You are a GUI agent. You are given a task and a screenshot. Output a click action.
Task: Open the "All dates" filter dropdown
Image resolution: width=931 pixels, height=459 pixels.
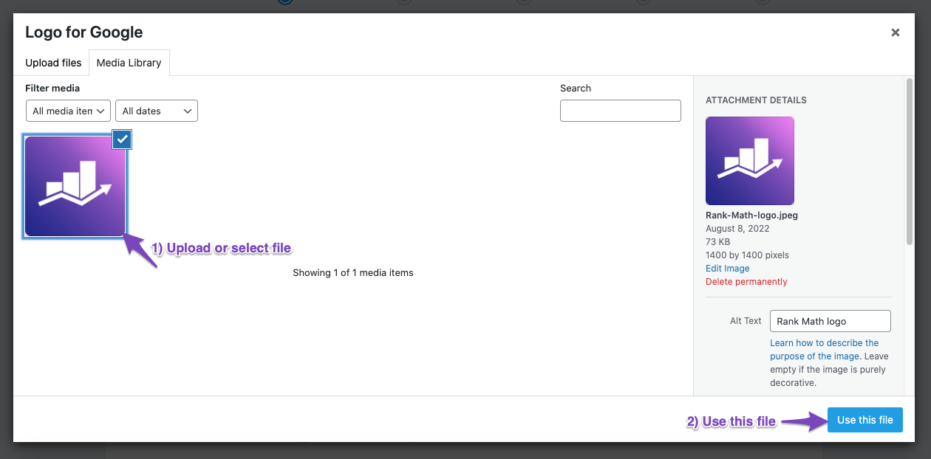(156, 111)
